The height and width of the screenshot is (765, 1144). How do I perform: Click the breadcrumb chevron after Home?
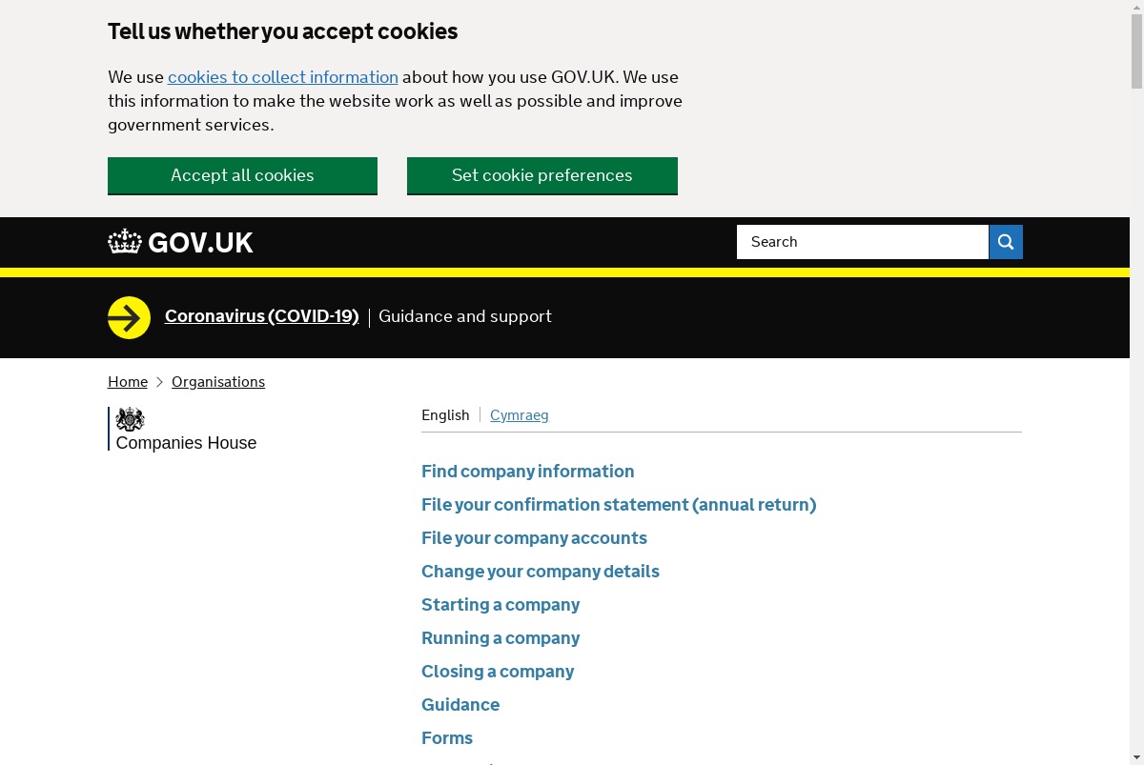click(x=159, y=382)
